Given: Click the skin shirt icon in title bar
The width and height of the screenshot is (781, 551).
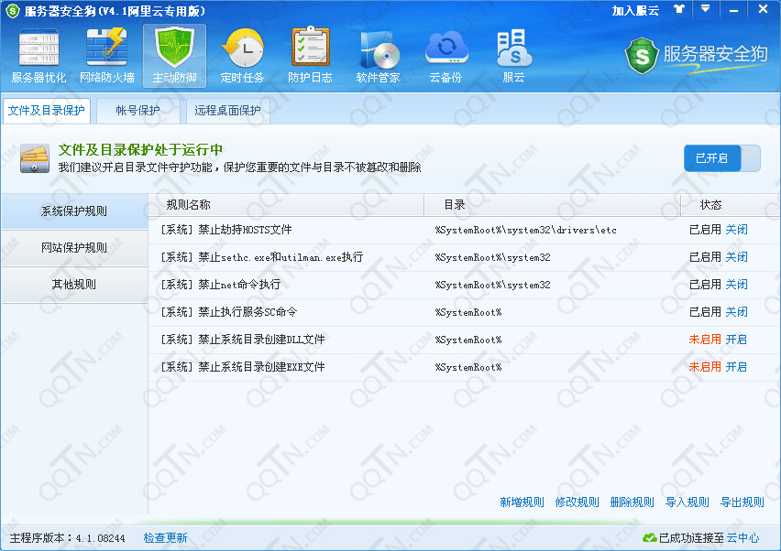Looking at the screenshot, I should 679,9.
